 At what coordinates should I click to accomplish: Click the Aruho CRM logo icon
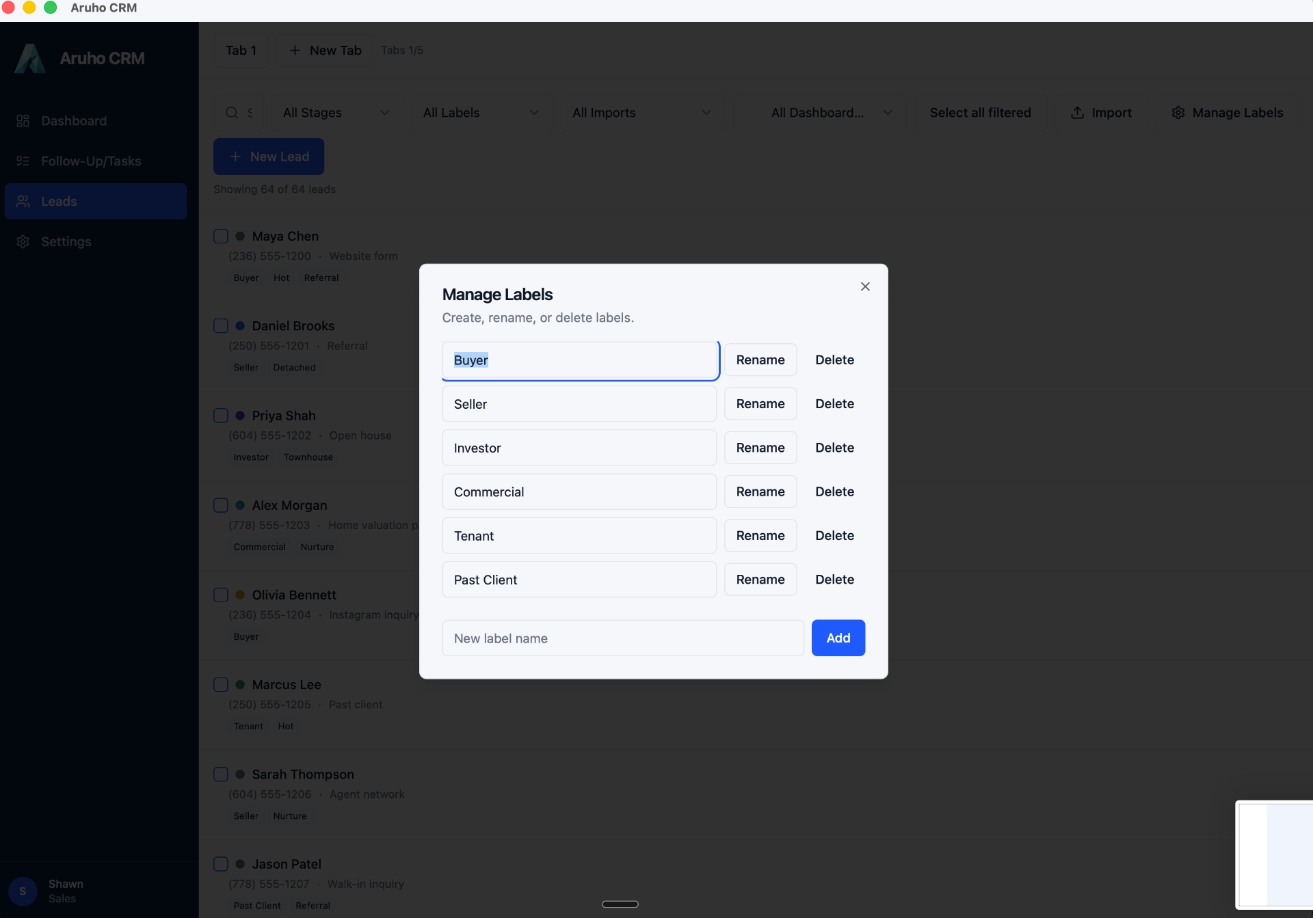[x=30, y=59]
